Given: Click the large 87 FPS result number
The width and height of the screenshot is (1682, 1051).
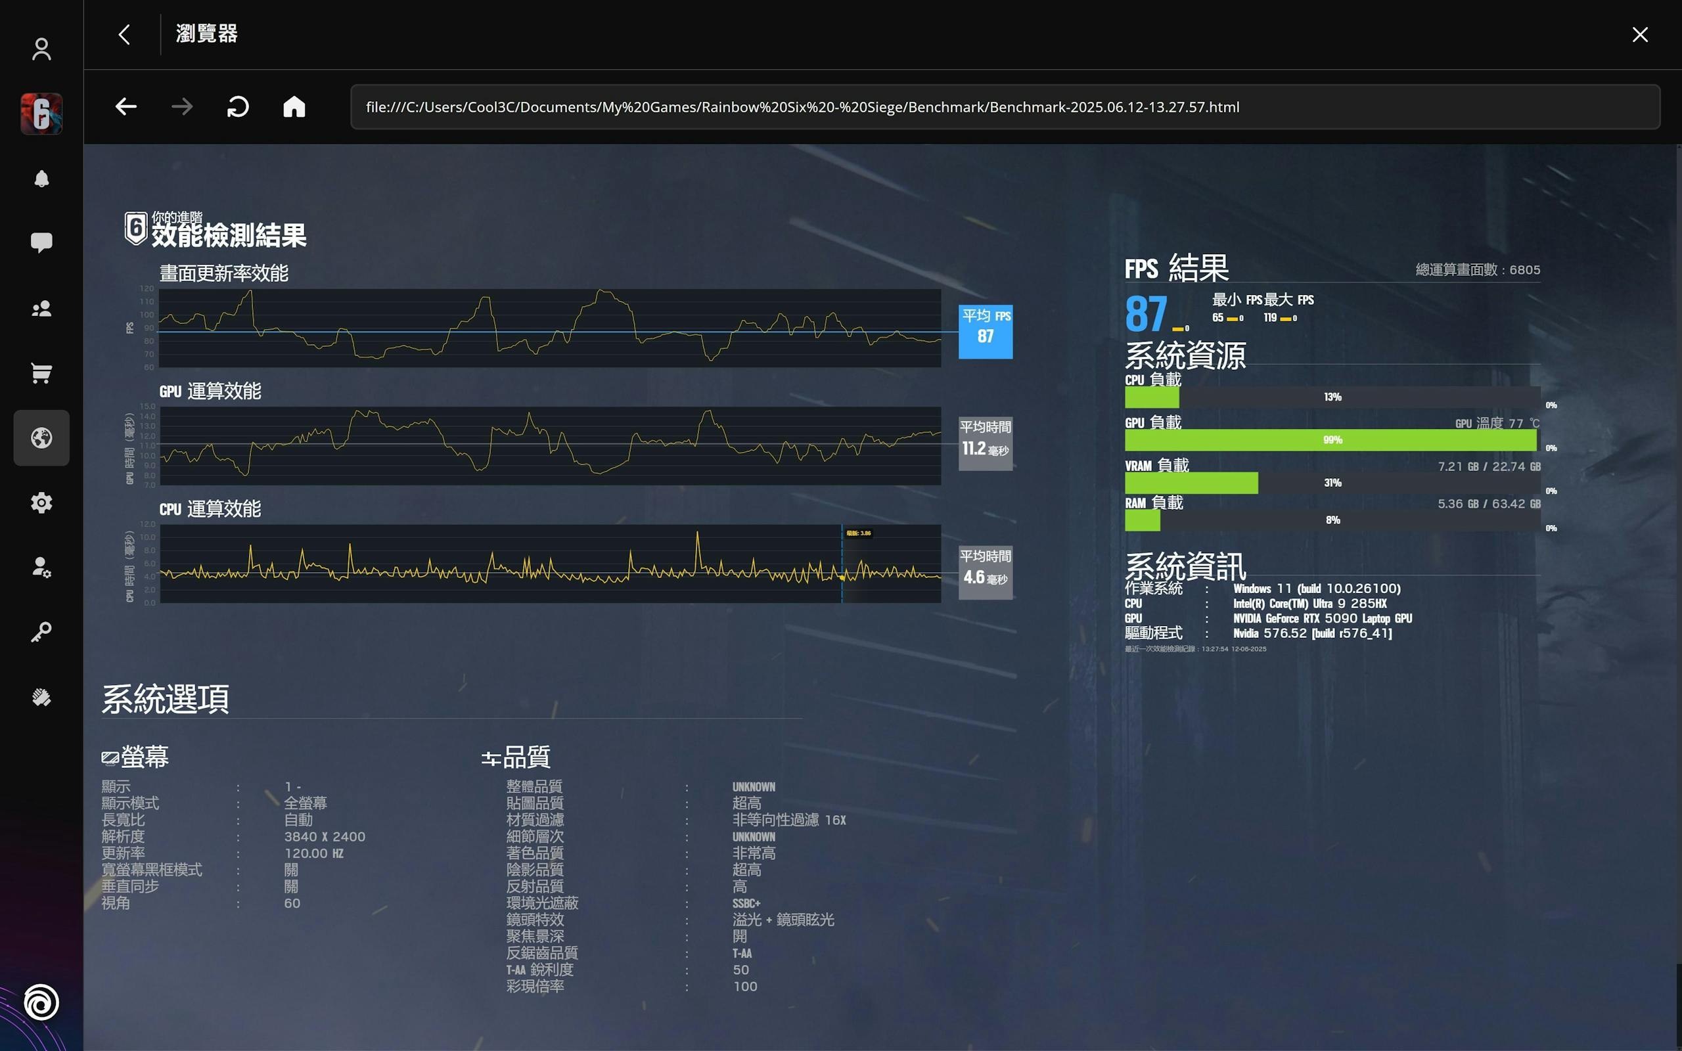Looking at the screenshot, I should coord(1145,314).
